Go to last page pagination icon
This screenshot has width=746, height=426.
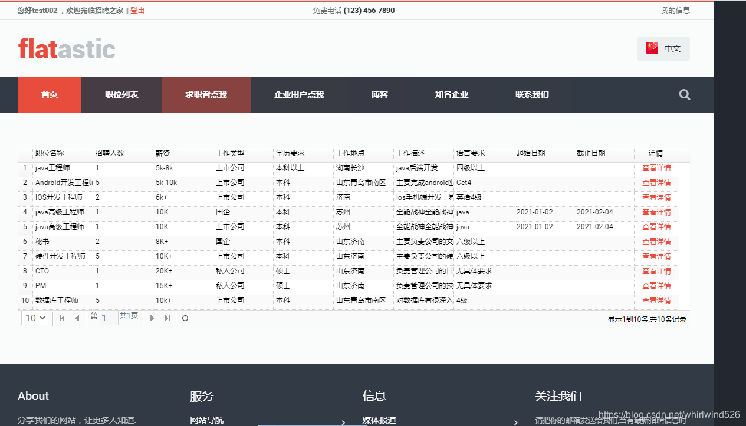(x=167, y=318)
